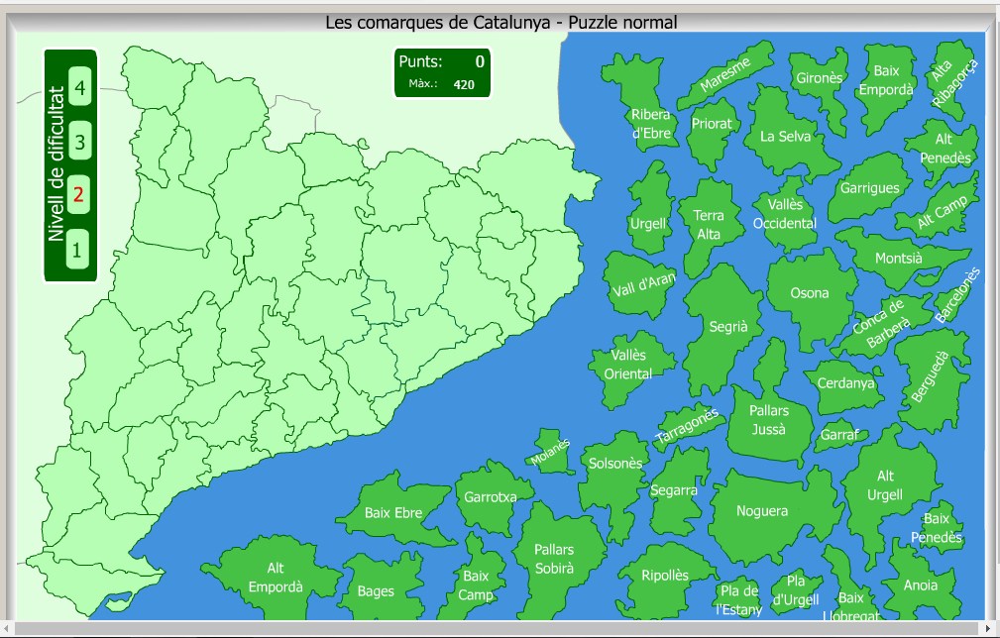Select the Pallars Jussà piece
1000x638 pixels.
[x=768, y=420]
